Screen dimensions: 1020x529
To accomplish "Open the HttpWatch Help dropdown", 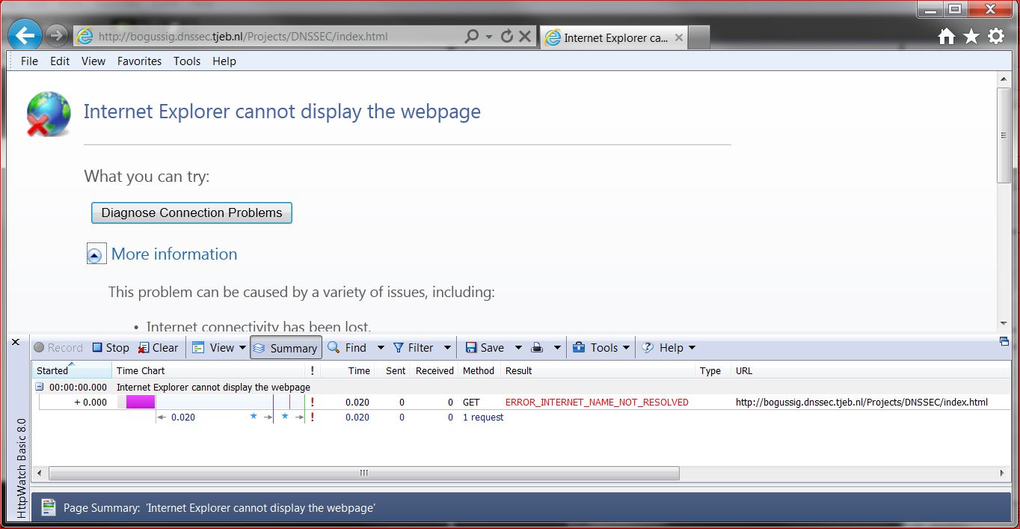I will tap(669, 348).
